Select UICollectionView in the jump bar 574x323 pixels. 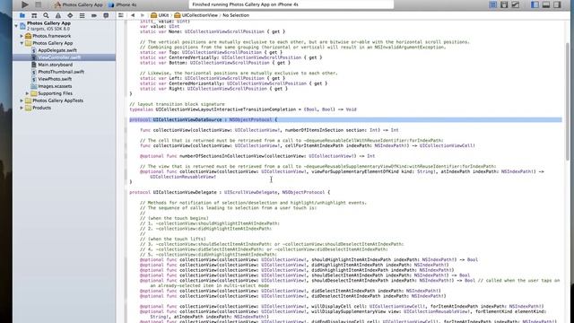[x=196, y=15]
